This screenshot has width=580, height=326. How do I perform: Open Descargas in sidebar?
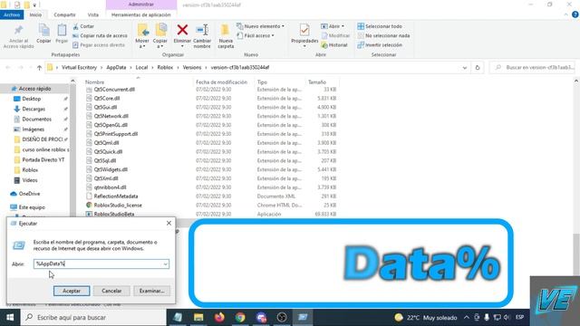pos(34,109)
